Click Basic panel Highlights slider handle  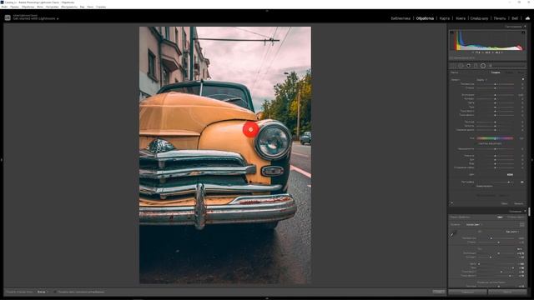[479, 264]
